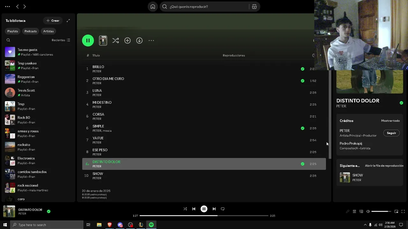Viewport: 408px width, 229px height.
Task: Toggle saved checkmark on BRILLO row
Action: tap(302, 69)
